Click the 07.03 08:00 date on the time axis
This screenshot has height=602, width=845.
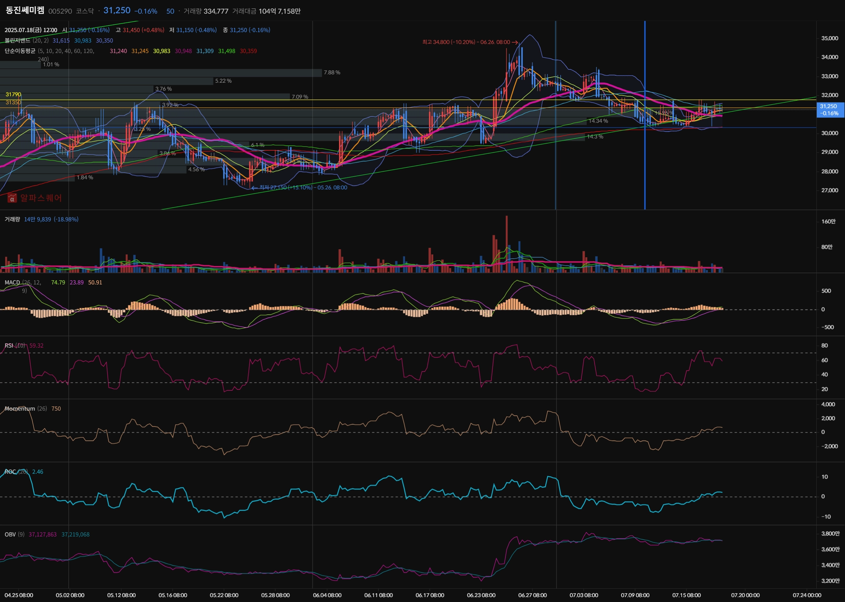pyautogui.click(x=583, y=595)
